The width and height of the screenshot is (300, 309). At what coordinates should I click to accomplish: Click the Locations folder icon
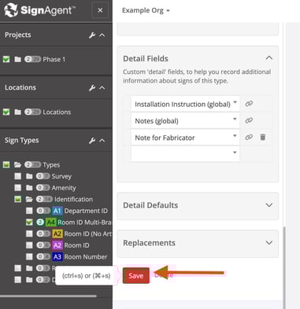pos(17,112)
